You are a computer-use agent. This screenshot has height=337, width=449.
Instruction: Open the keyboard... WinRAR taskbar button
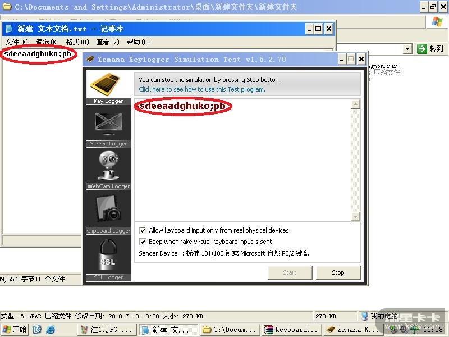[x=291, y=330]
